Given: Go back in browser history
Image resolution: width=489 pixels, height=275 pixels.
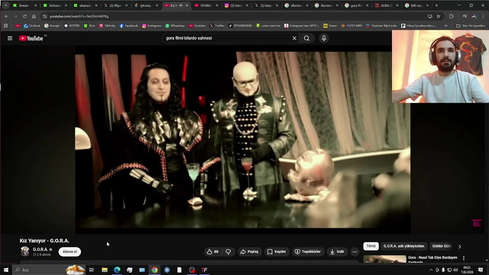Looking at the screenshot, I should coord(6,16).
